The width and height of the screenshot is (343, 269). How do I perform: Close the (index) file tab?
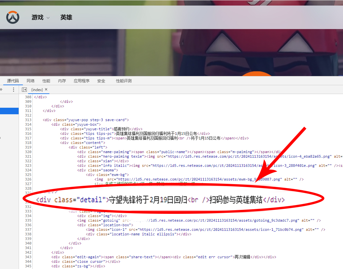pyautogui.click(x=46, y=89)
